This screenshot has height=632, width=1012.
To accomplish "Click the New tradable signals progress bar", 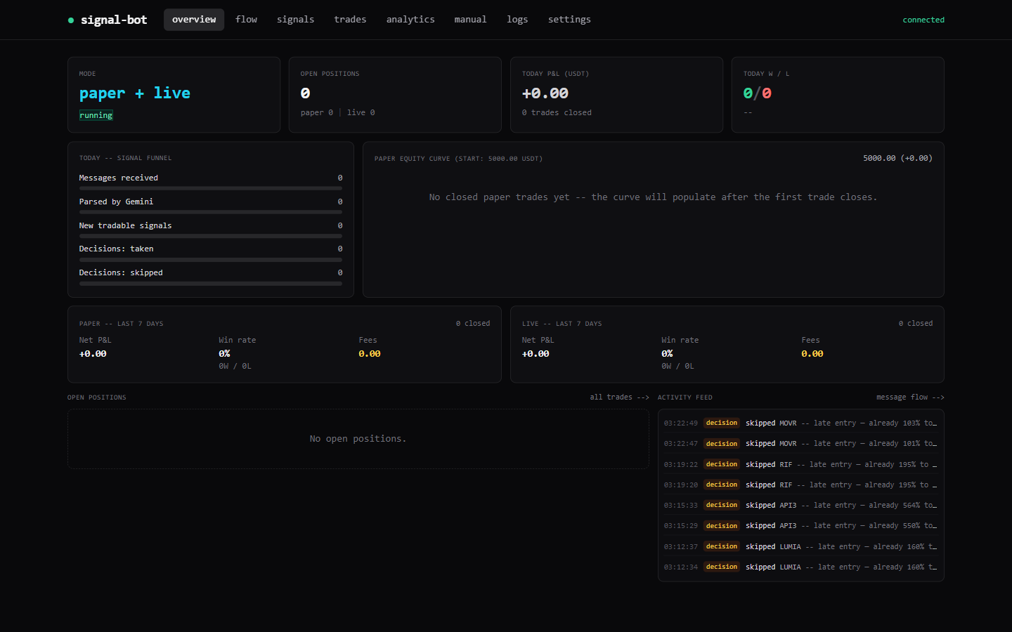I will tap(211, 236).
